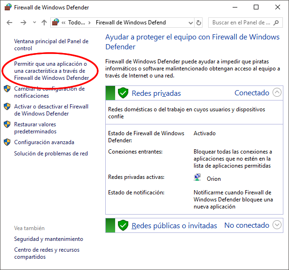
Task: Refresh the page with the refresh button
Action: click(x=198, y=23)
